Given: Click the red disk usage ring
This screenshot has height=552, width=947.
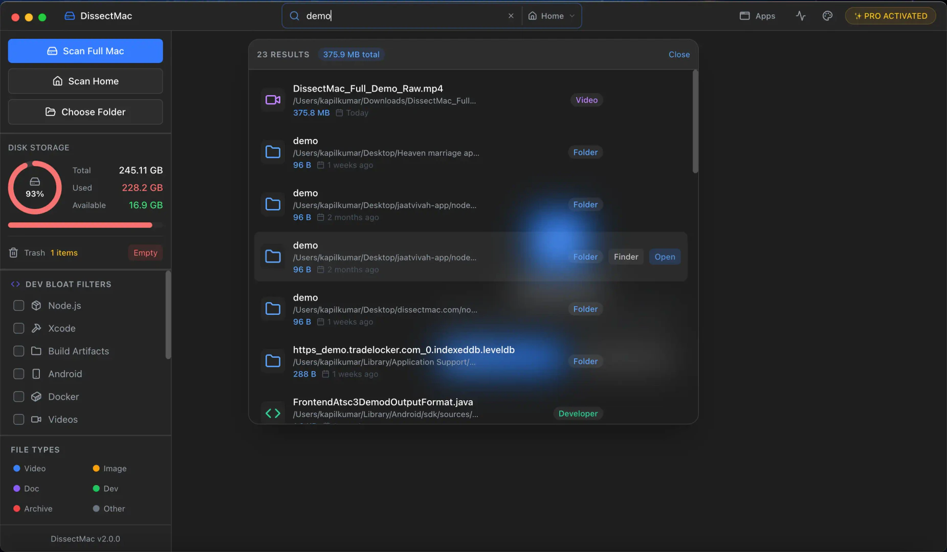Looking at the screenshot, I should [x=34, y=187].
